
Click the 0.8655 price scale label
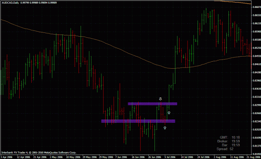[x=256, y=15]
